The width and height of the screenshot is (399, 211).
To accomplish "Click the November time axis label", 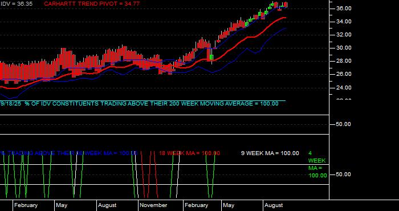I will (x=153, y=205).
